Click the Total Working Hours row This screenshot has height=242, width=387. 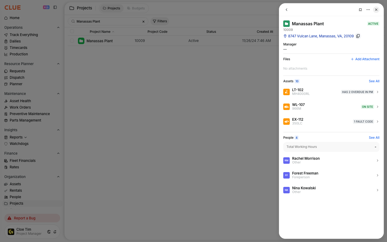[x=331, y=147]
